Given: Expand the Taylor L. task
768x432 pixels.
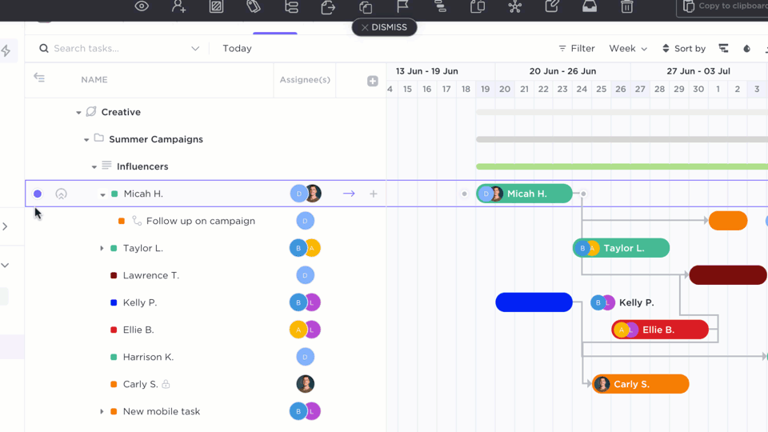Looking at the screenshot, I should click(102, 248).
